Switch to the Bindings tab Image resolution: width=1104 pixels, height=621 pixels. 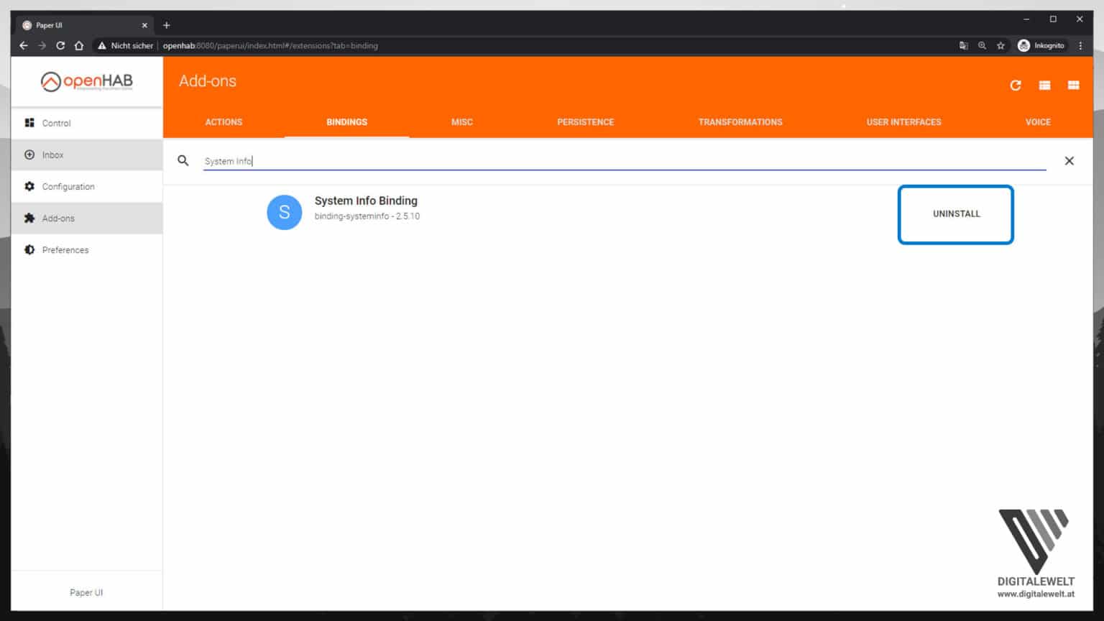pyautogui.click(x=346, y=122)
